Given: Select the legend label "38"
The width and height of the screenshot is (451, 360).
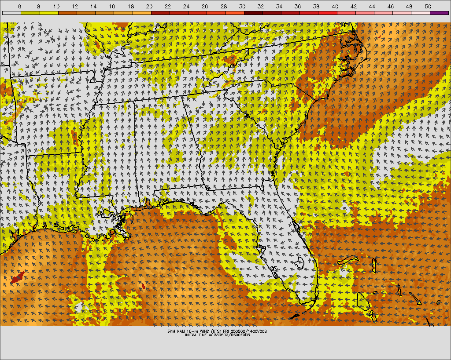Looking at the screenshot, I should point(316,6).
